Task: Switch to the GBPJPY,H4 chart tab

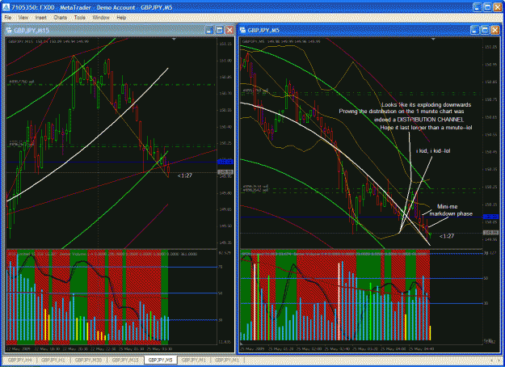Action: (x=19, y=360)
